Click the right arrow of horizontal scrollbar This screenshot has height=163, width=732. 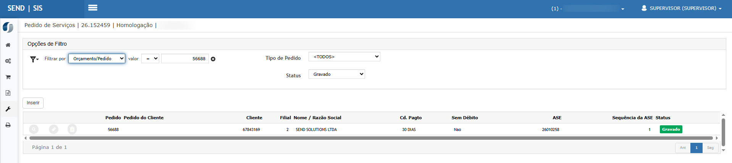(x=717, y=138)
